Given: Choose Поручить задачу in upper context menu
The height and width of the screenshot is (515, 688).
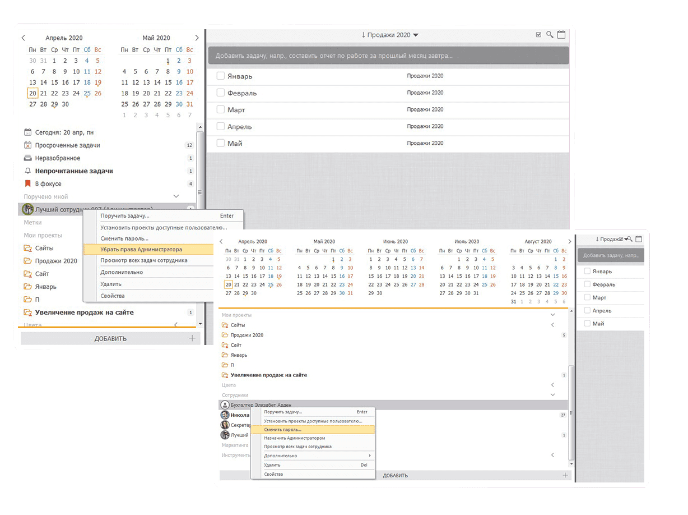Looking at the screenshot, I should 163,215.
